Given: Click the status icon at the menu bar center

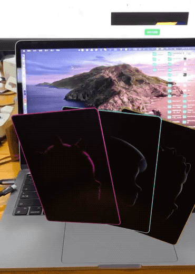Looking at the screenshot, I should coord(105,50).
